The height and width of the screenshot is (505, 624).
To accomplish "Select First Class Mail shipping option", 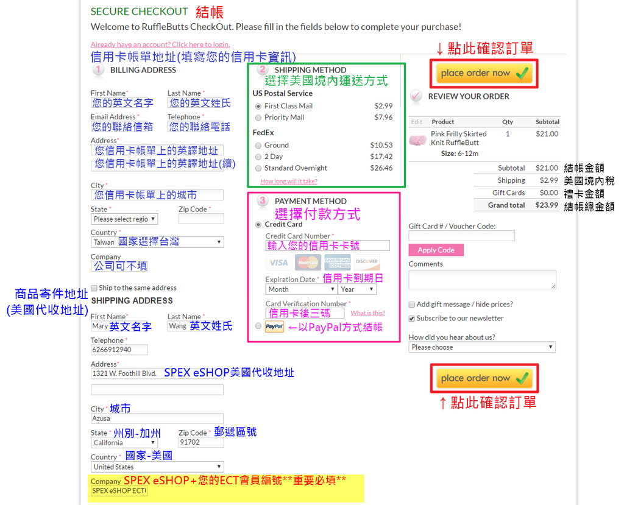I will click(258, 106).
